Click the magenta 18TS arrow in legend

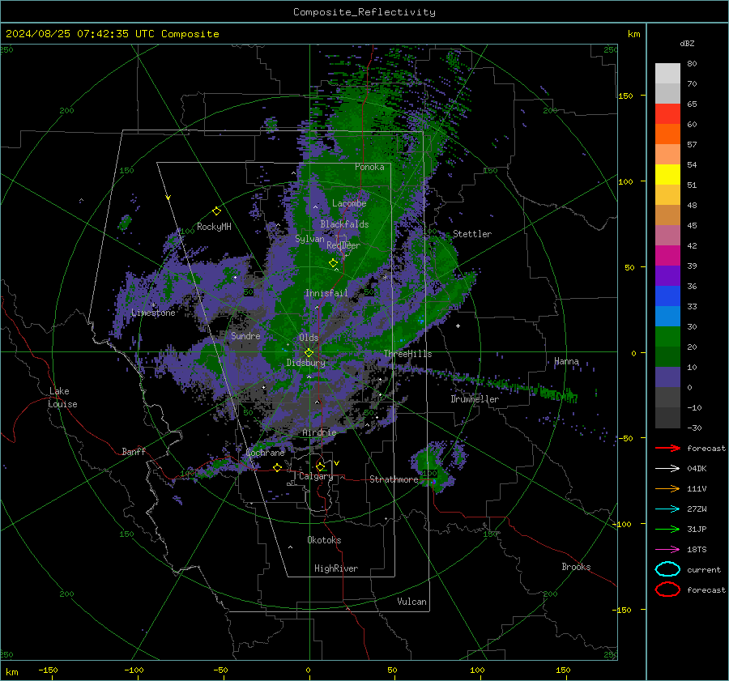pyautogui.click(x=667, y=550)
